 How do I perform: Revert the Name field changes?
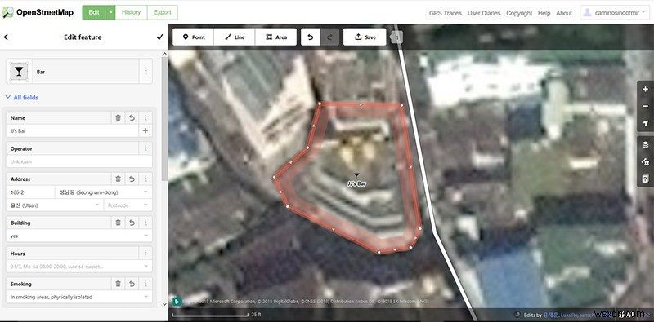tap(132, 118)
